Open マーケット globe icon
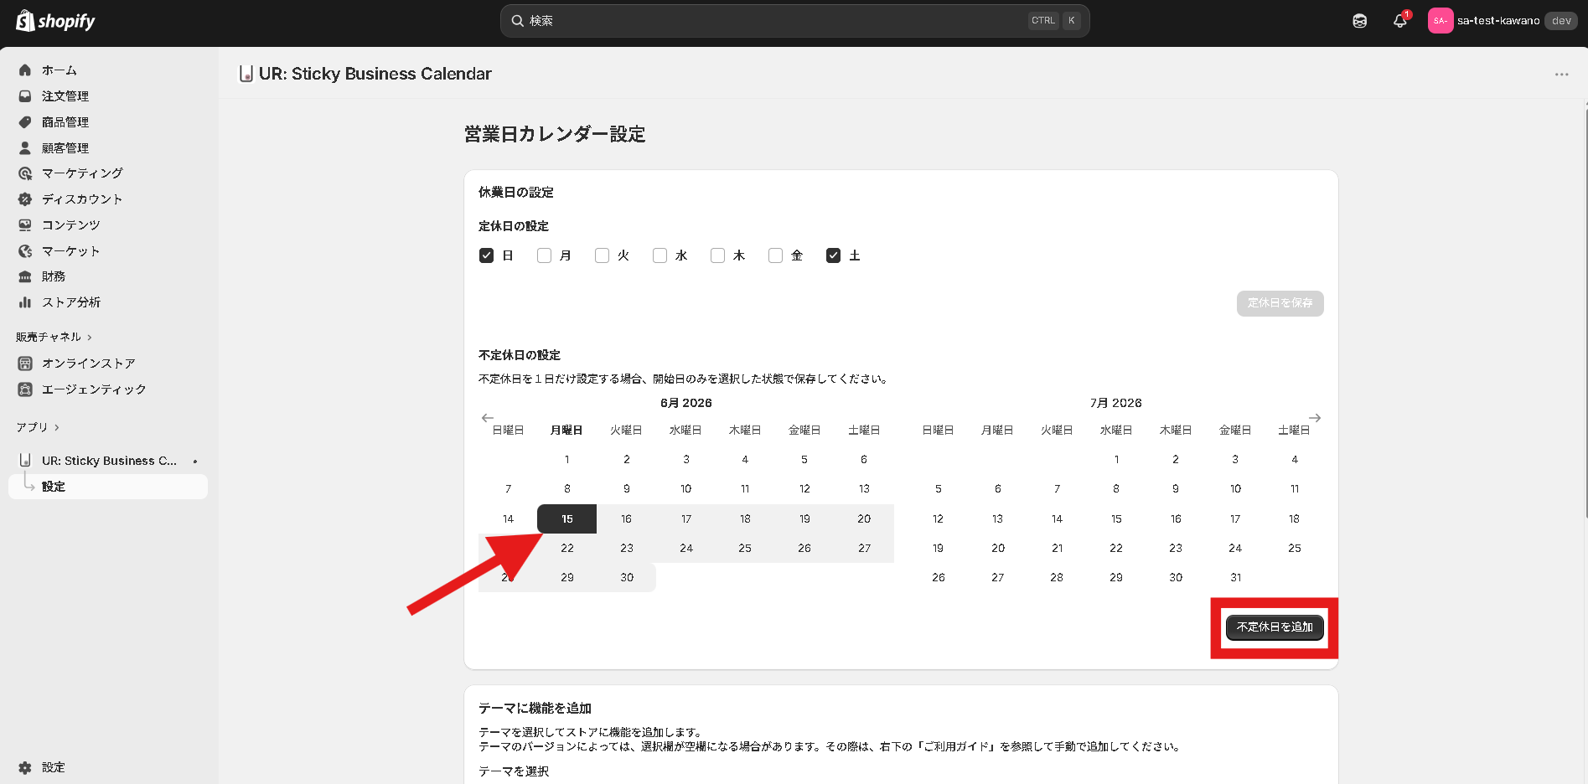Image resolution: width=1588 pixels, height=784 pixels. click(x=25, y=251)
